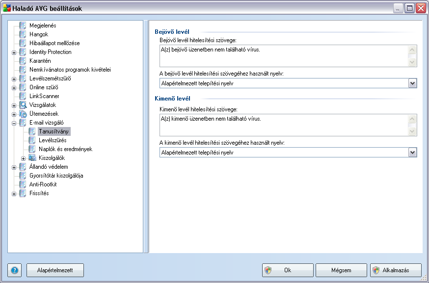Cancel with the Mégsem button
429x283 pixels.
click(x=341, y=270)
